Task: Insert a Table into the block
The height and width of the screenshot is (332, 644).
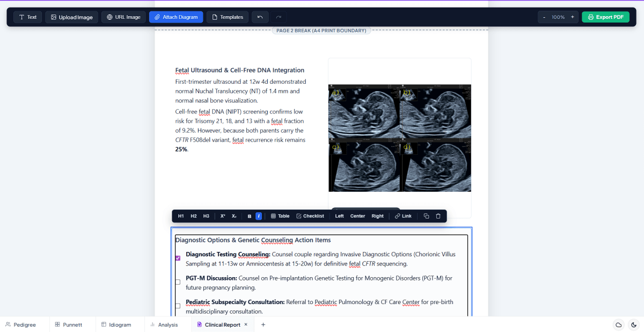Action: tap(280, 216)
